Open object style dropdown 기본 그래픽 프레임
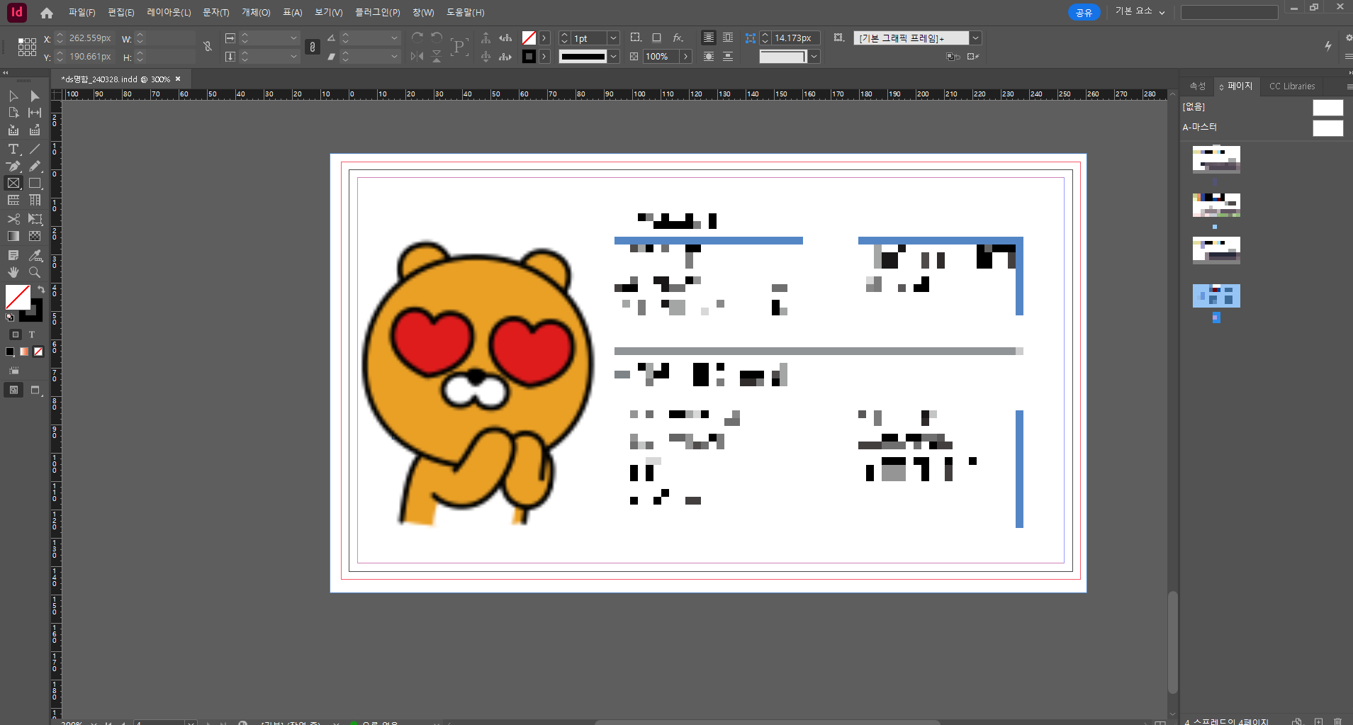 [x=976, y=38]
